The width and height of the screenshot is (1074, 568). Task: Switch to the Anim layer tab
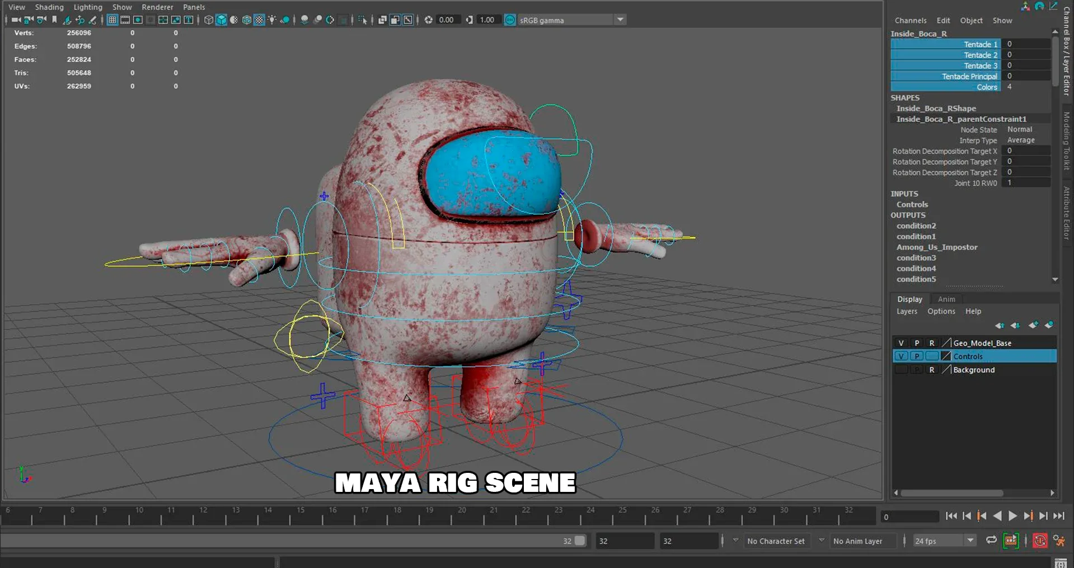pos(946,299)
